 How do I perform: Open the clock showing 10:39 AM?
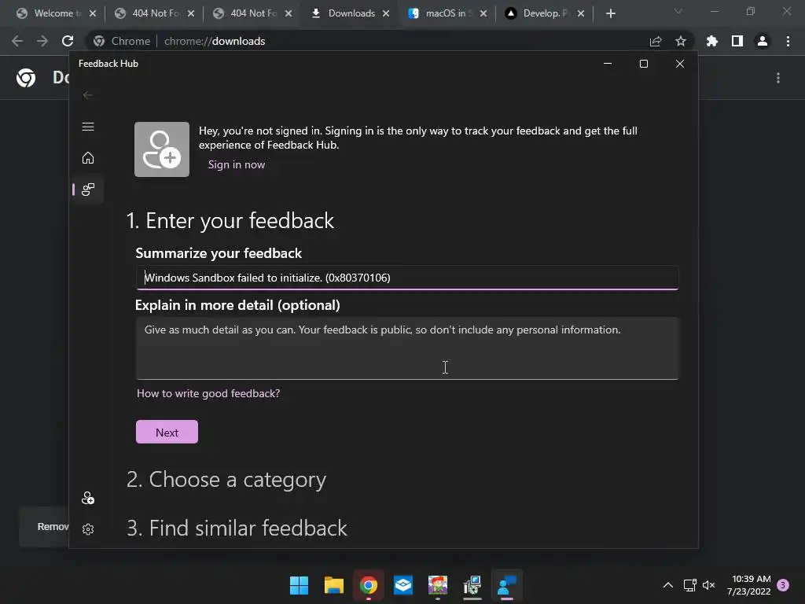748,585
